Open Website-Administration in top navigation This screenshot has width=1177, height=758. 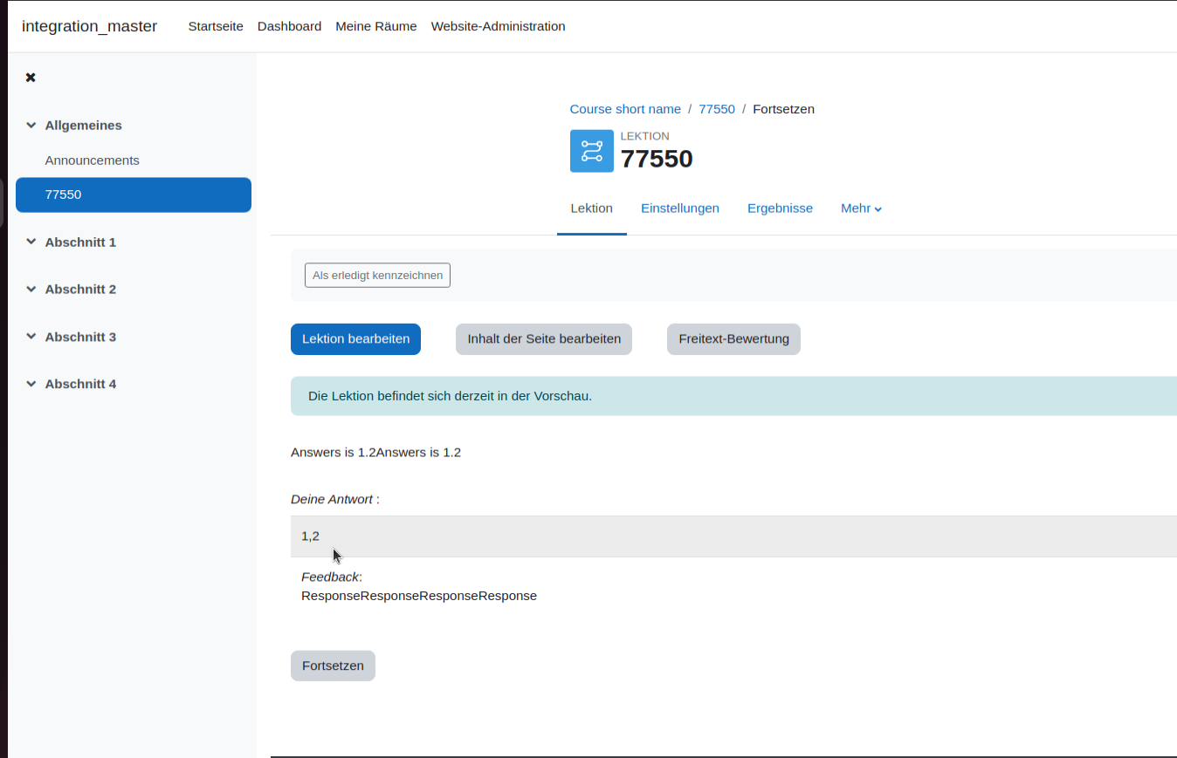498,26
